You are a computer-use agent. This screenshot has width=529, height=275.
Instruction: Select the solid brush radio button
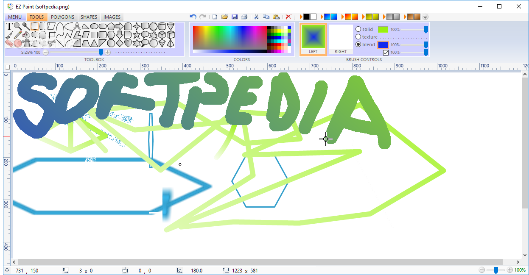[x=358, y=29]
